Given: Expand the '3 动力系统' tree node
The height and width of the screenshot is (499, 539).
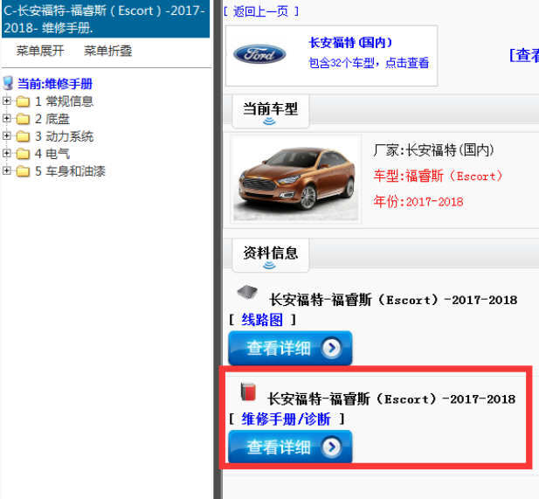Looking at the screenshot, I should click(x=6, y=135).
